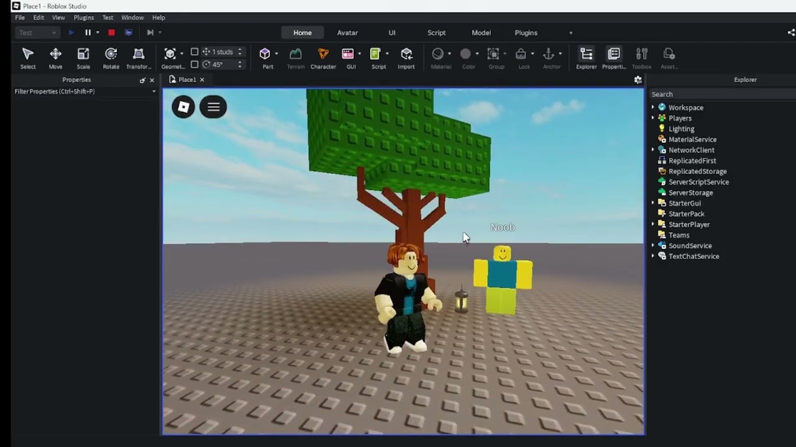Image resolution: width=796 pixels, height=447 pixels.
Task: Open the Asset Manager panel
Action: pos(669,58)
